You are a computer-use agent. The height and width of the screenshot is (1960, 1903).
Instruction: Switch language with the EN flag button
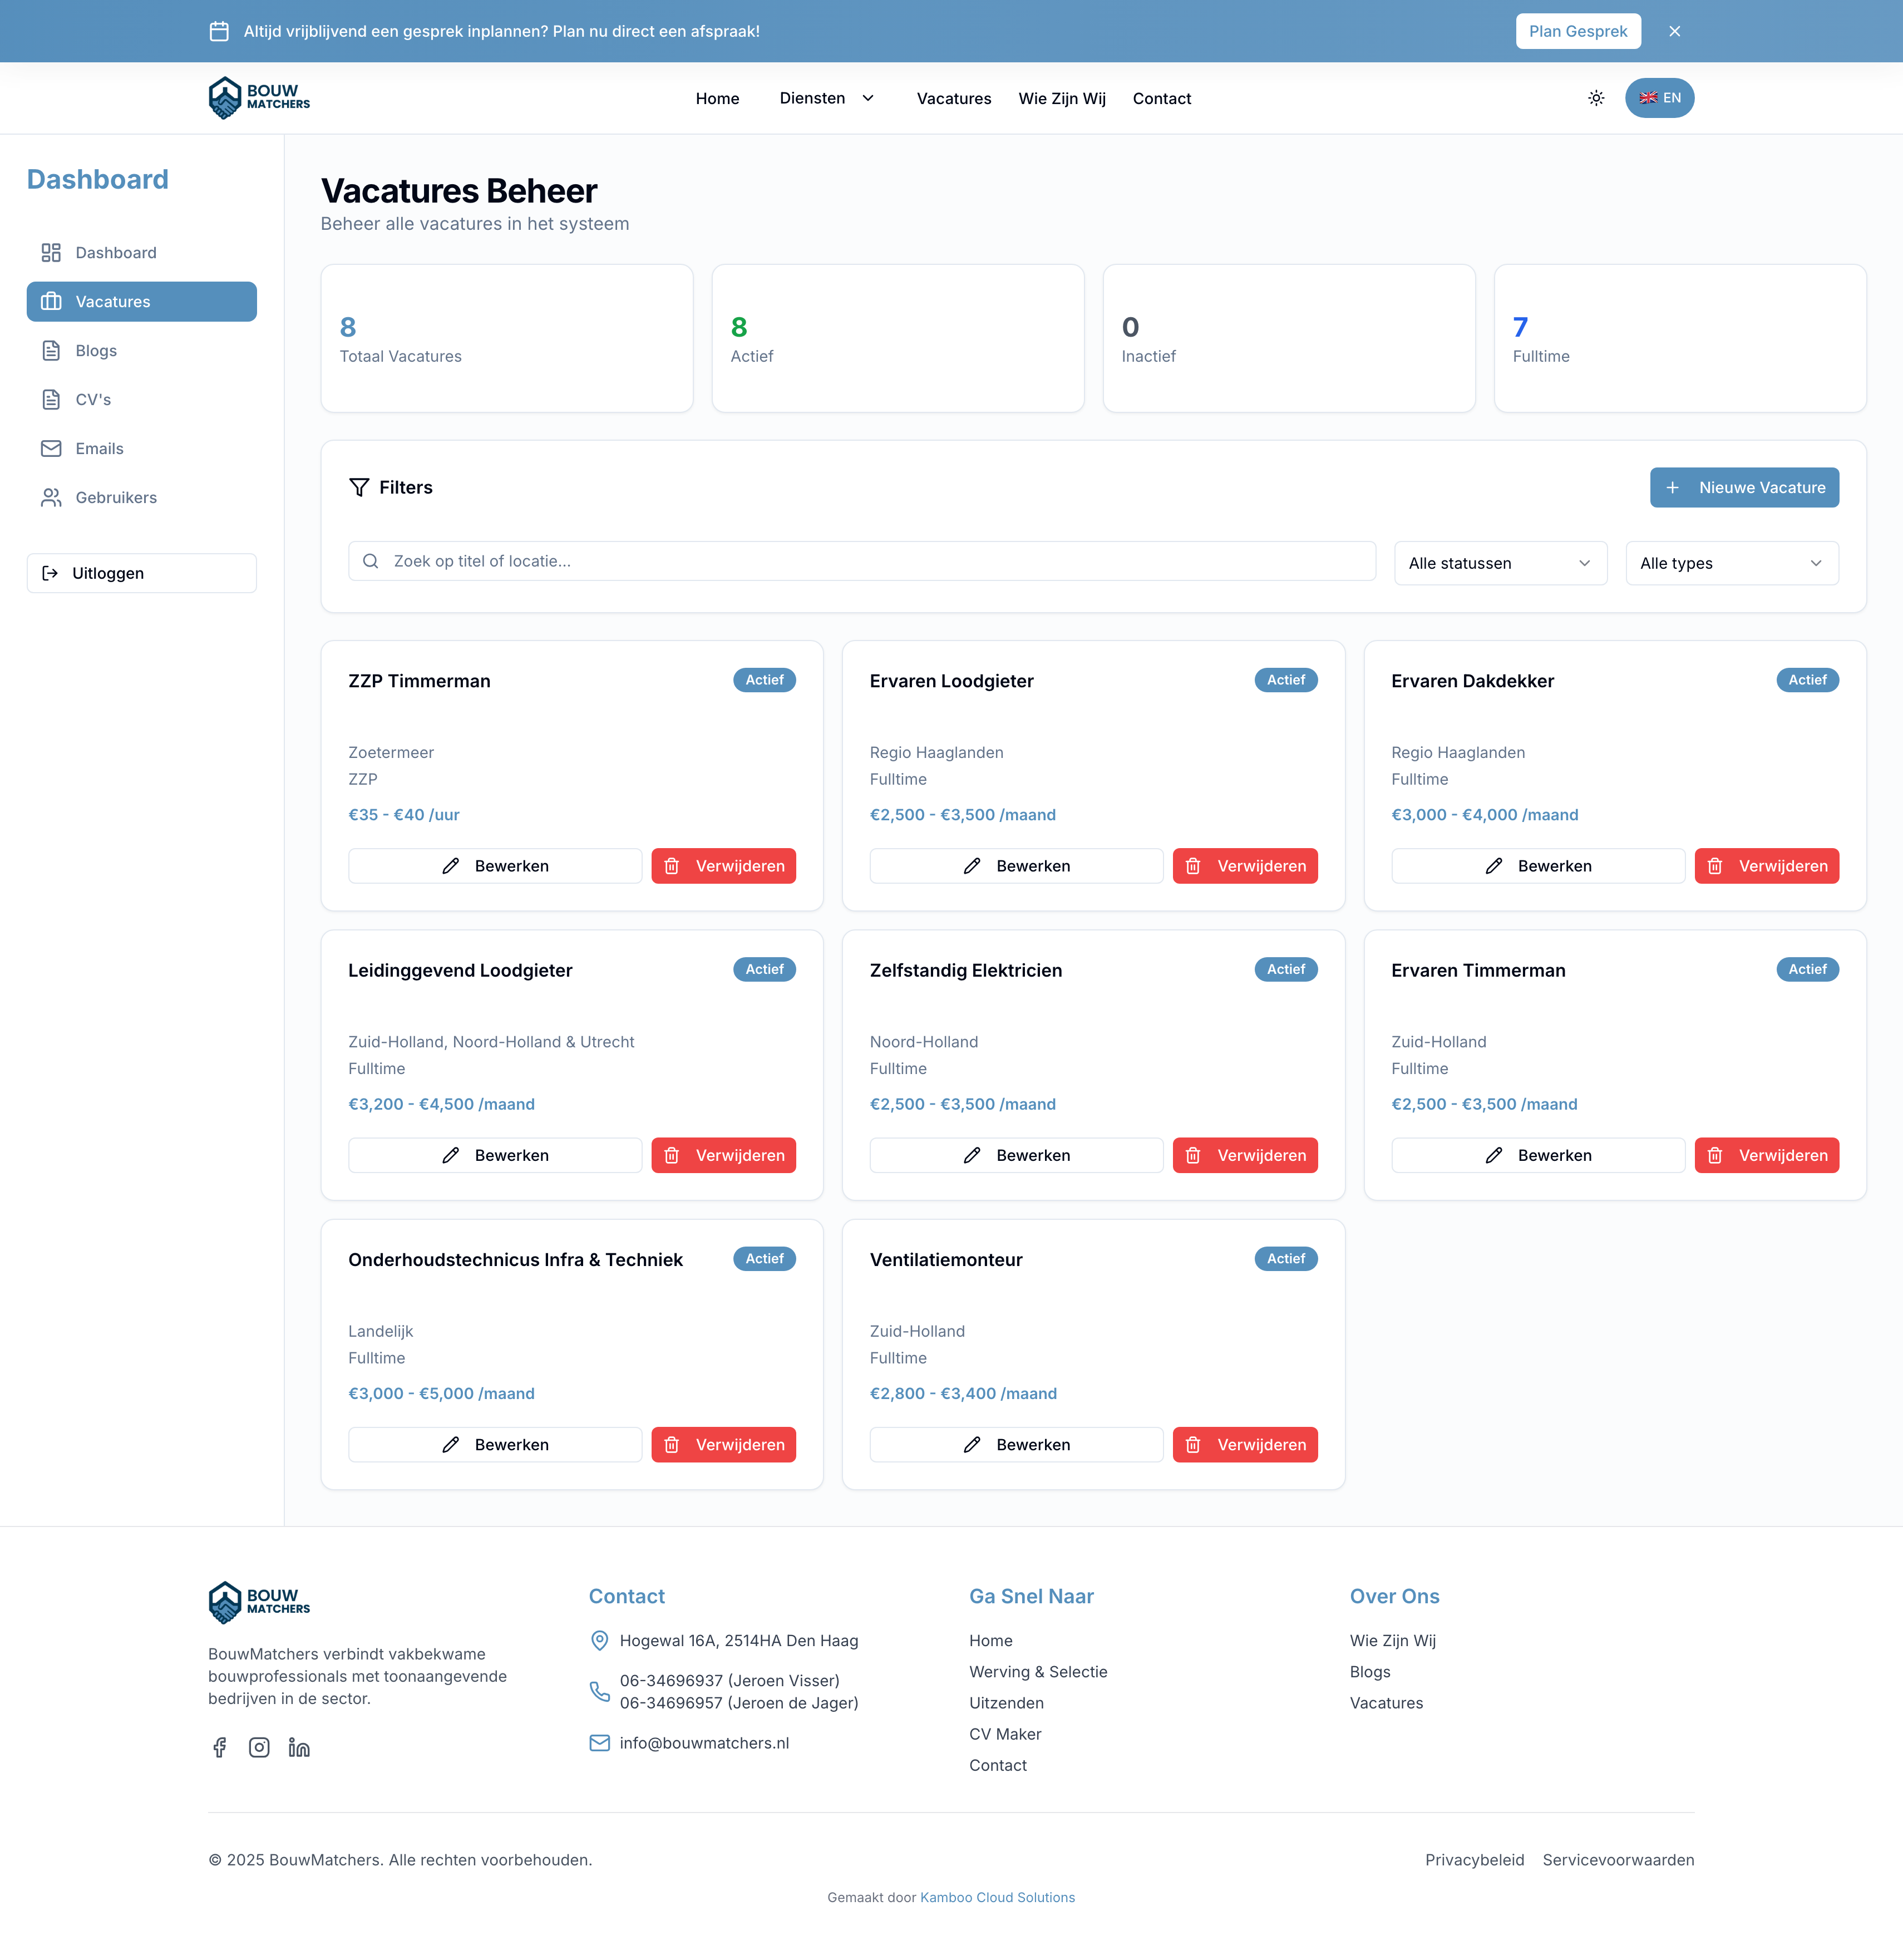(1659, 98)
